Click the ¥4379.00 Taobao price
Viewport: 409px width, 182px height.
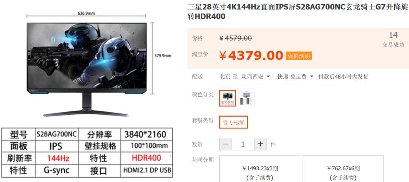(251, 56)
